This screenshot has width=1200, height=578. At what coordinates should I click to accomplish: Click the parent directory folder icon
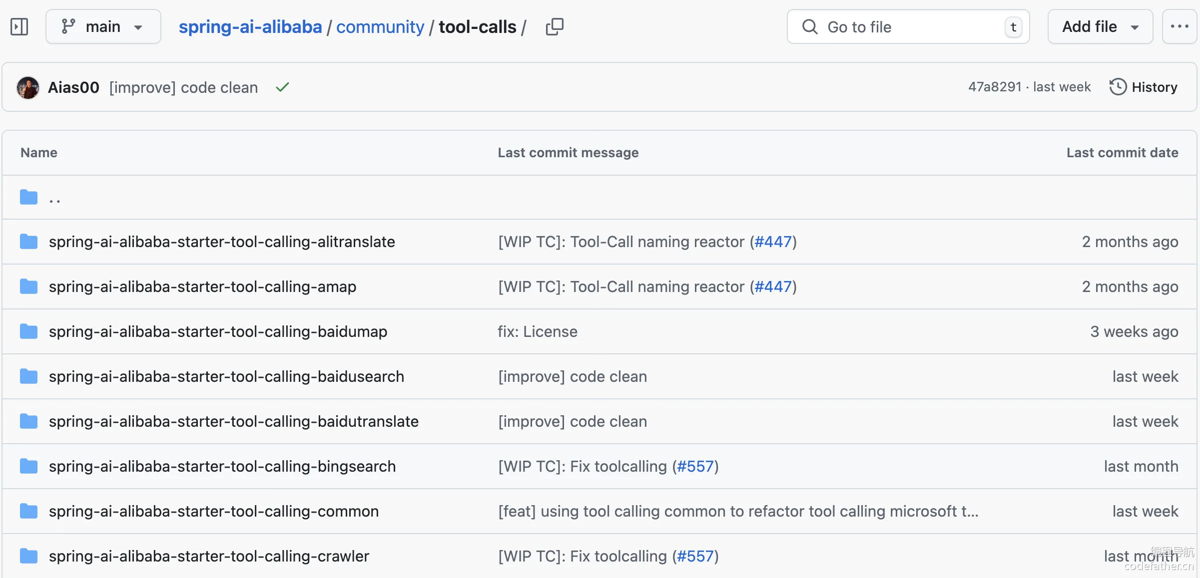(29, 197)
